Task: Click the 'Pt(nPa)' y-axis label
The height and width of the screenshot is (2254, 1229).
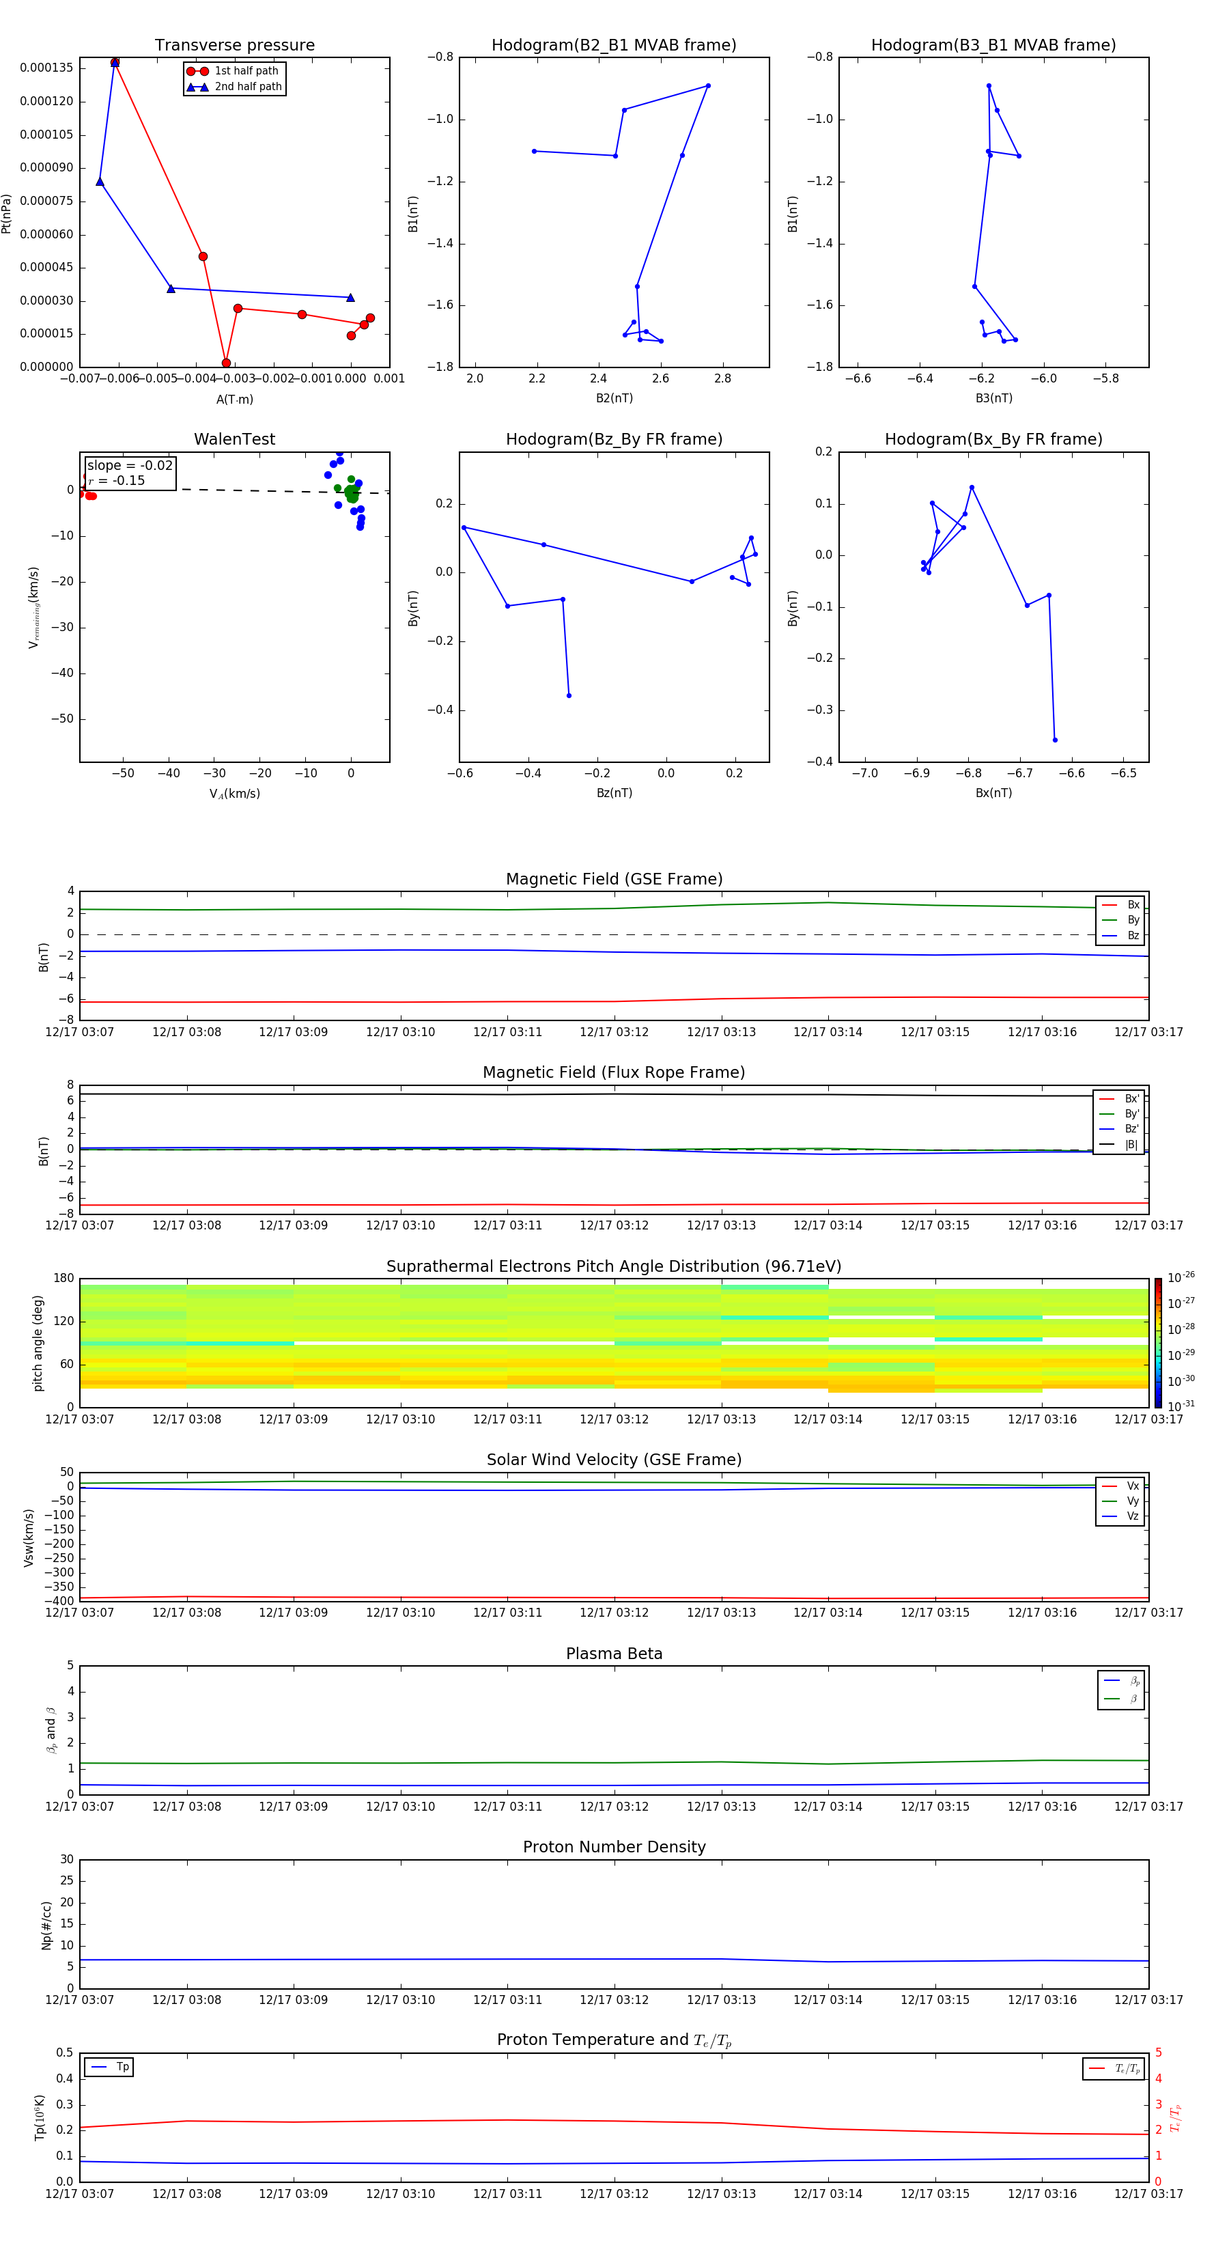Action: (7, 214)
